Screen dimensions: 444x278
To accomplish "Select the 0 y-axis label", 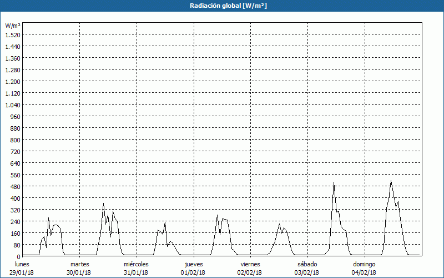I will coord(19,257).
